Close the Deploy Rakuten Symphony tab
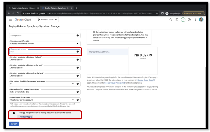Image resolution: width=210 pixels, height=132 pixels. pos(71,8)
